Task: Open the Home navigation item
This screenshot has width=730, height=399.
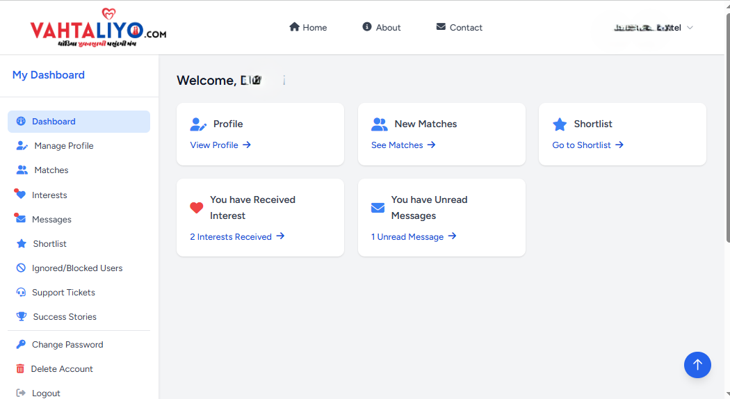Action: (308, 28)
